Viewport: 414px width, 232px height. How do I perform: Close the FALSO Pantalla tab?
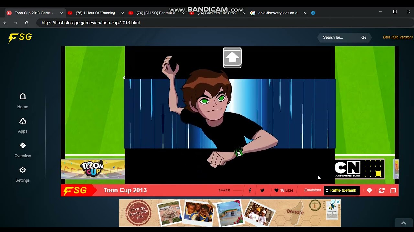coord(183,13)
